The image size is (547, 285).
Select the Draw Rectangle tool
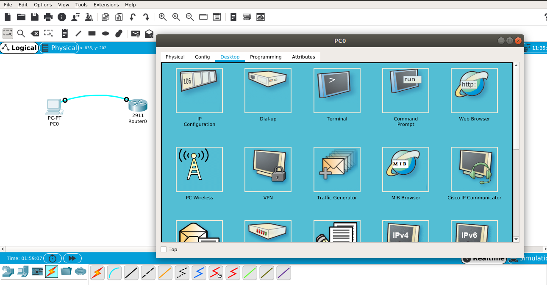point(92,33)
